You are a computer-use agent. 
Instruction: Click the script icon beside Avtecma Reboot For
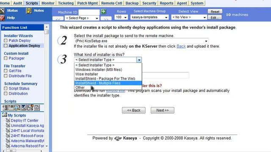(x=8, y=146)
